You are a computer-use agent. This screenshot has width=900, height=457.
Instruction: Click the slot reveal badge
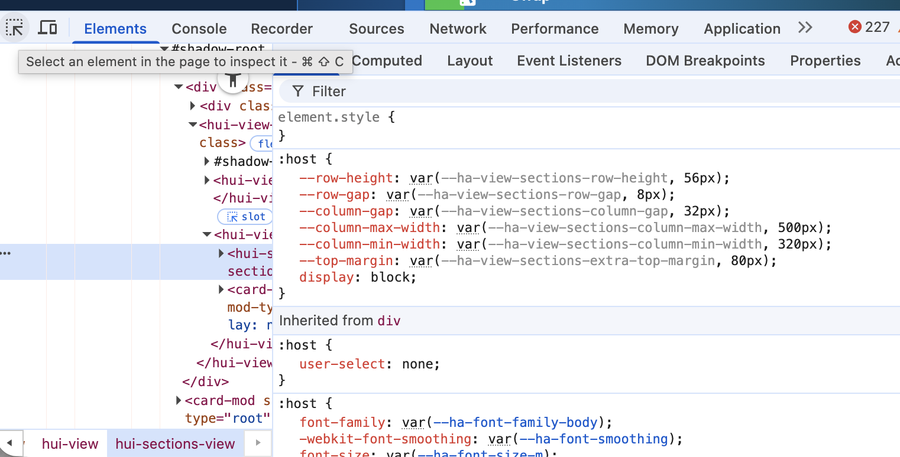tap(245, 217)
